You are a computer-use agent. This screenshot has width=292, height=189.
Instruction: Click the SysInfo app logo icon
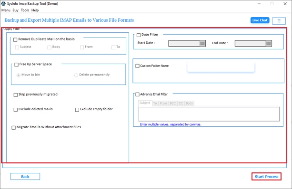pos(3,3)
